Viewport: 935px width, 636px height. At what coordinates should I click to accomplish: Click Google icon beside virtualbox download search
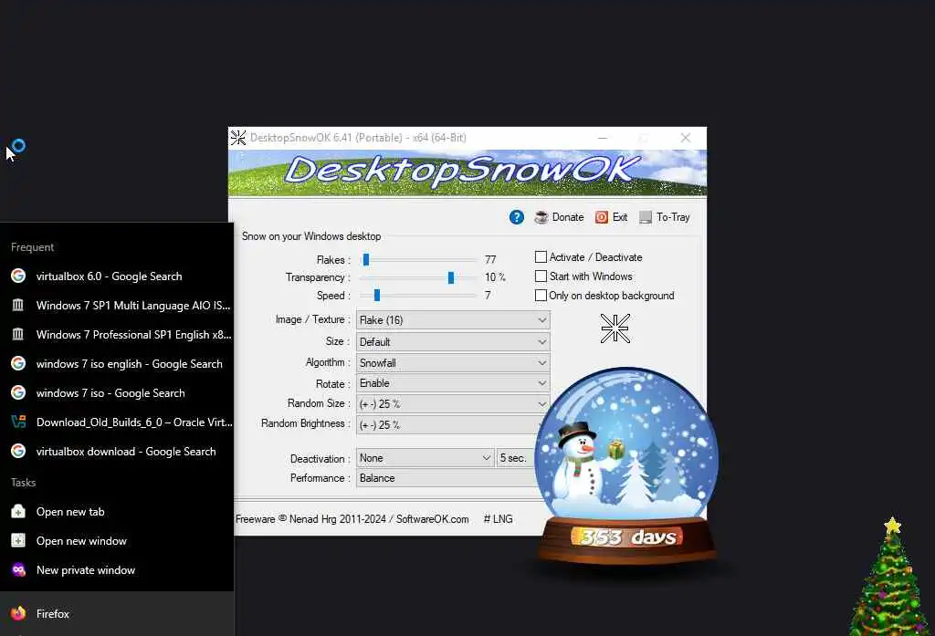pyautogui.click(x=18, y=451)
